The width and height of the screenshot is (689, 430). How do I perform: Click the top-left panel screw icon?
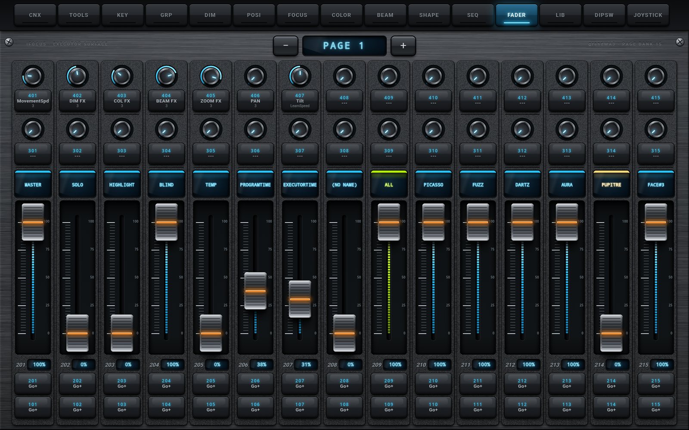click(9, 42)
